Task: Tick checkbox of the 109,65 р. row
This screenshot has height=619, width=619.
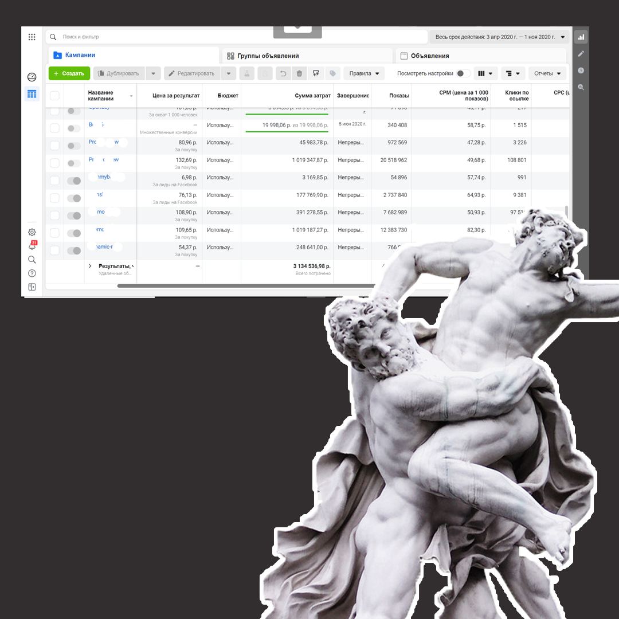Action: pos(54,233)
